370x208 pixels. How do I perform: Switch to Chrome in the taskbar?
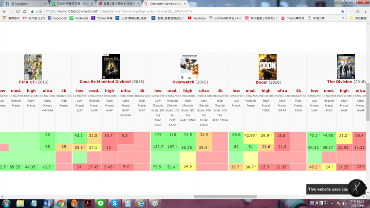point(61,203)
